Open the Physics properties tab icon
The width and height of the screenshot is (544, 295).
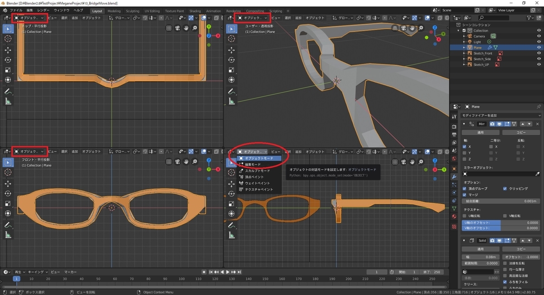(x=454, y=192)
